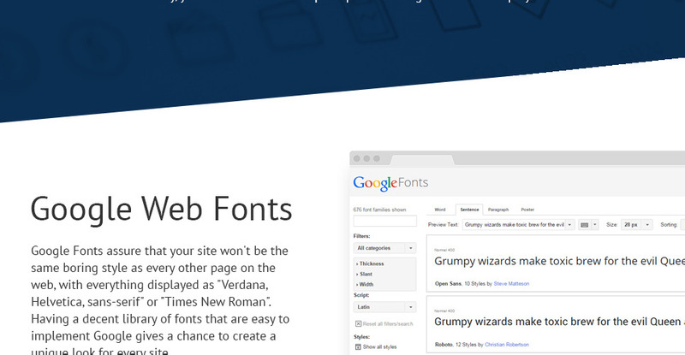
Task: Click the "Styles:" label
Action: coord(361,337)
